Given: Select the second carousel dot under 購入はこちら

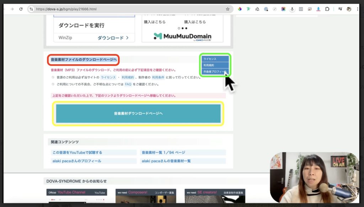Looking at the screenshot, I should click(183, 28).
